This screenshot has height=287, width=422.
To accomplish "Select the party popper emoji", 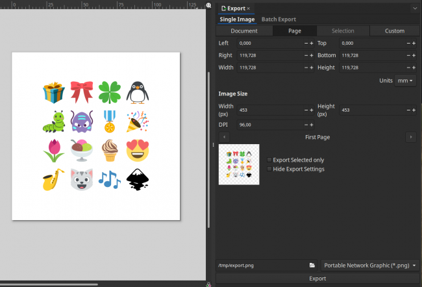I will [x=138, y=121].
